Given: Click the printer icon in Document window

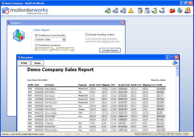Looking at the screenshot, I should click(176, 63).
